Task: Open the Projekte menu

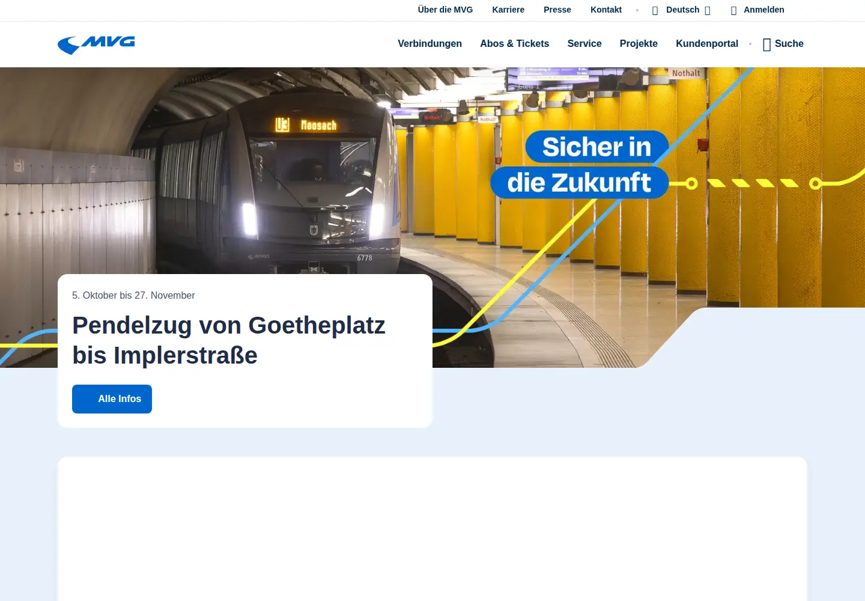Action: coord(639,43)
